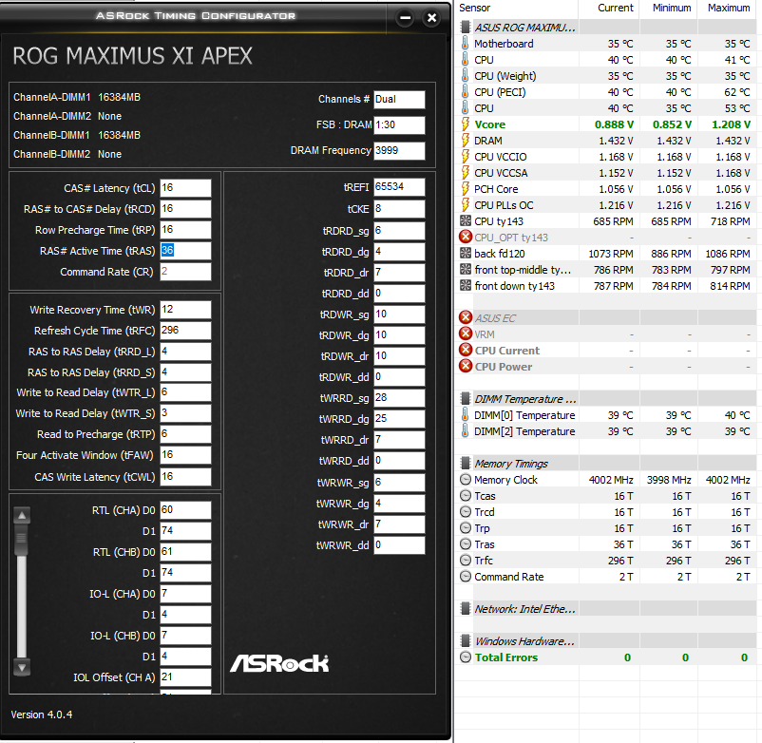Click the Channels # field
The height and width of the screenshot is (743, 762).
click(x=399, y=99)
